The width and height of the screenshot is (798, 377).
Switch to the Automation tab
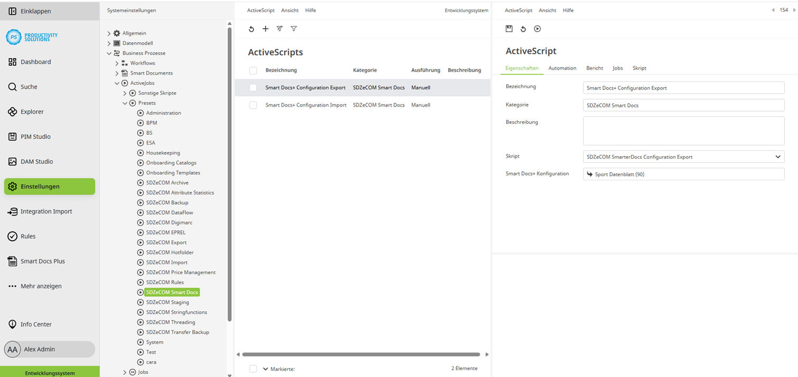pos(562,68)
